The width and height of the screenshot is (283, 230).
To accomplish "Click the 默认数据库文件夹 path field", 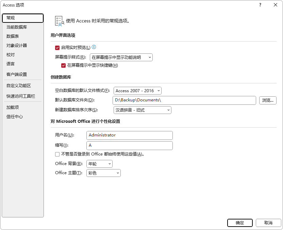I will pyautogui.click(x=184, y=100).
